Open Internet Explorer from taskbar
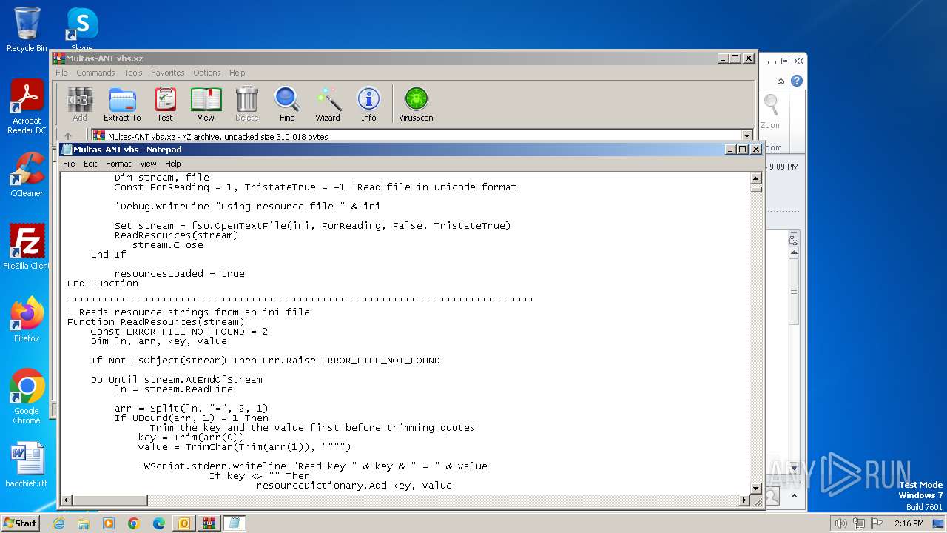The height and width of the screenshot is (533, 947). (58, 523)
